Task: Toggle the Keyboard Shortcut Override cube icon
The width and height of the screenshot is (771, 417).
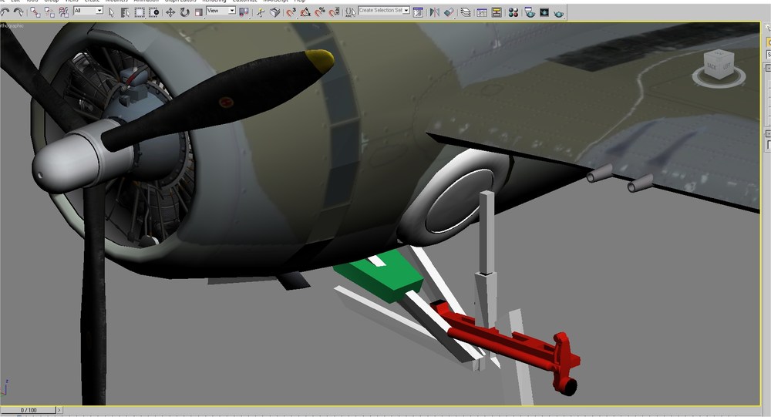Action: 275,12
